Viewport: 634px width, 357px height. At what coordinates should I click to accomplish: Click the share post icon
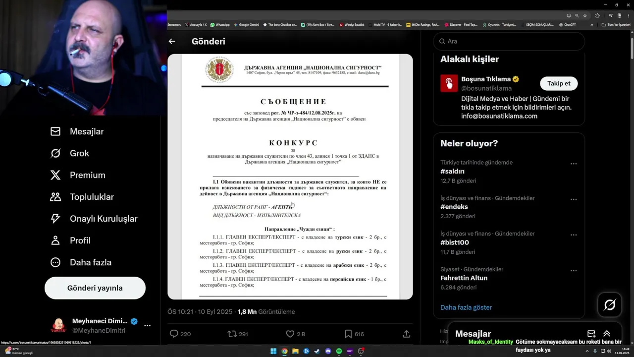406,334
